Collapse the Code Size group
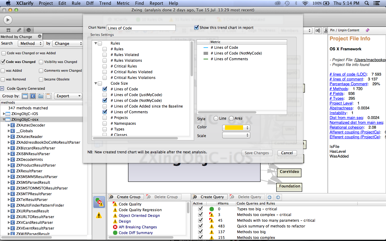This screenshot has width=386, height=241. pos(96,83)
